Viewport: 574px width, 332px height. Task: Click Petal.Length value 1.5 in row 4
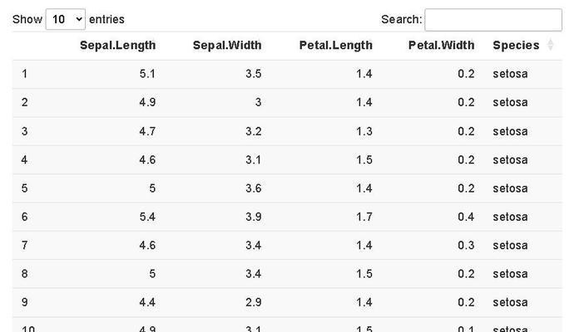364,159
